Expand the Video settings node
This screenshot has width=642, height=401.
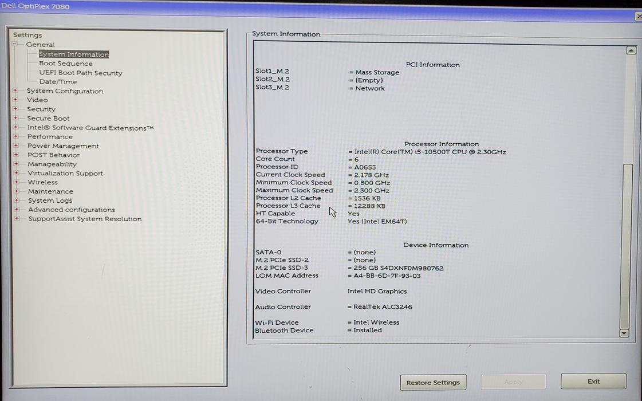pos(15,100)
